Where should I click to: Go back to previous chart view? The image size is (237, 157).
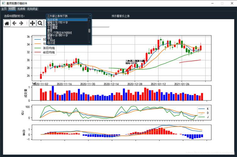pos(14,23)
